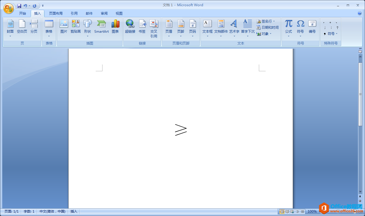Screen dimensions: 365x216
Task: Open the Ω 符号 symbol dropdown
Action: [x=300, y=28]
